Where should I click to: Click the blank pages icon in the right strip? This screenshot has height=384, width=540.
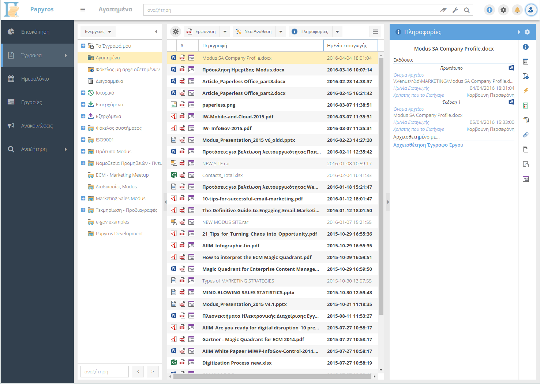click(x=526, y=149)
